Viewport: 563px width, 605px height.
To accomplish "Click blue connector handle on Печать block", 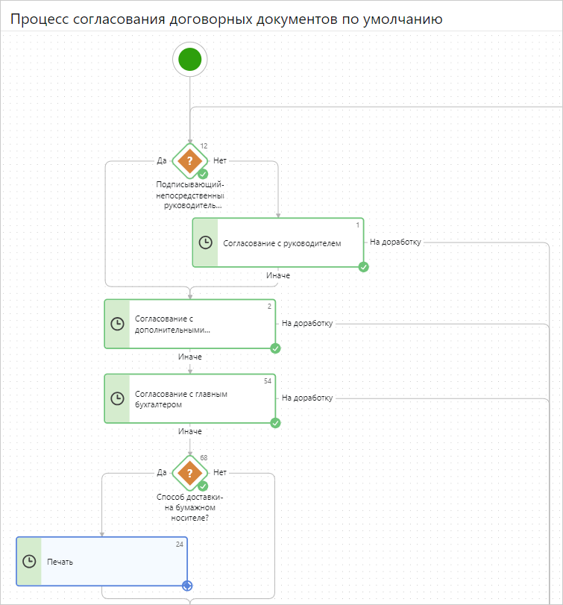I will pyautogui.click(x=187, y=586).
